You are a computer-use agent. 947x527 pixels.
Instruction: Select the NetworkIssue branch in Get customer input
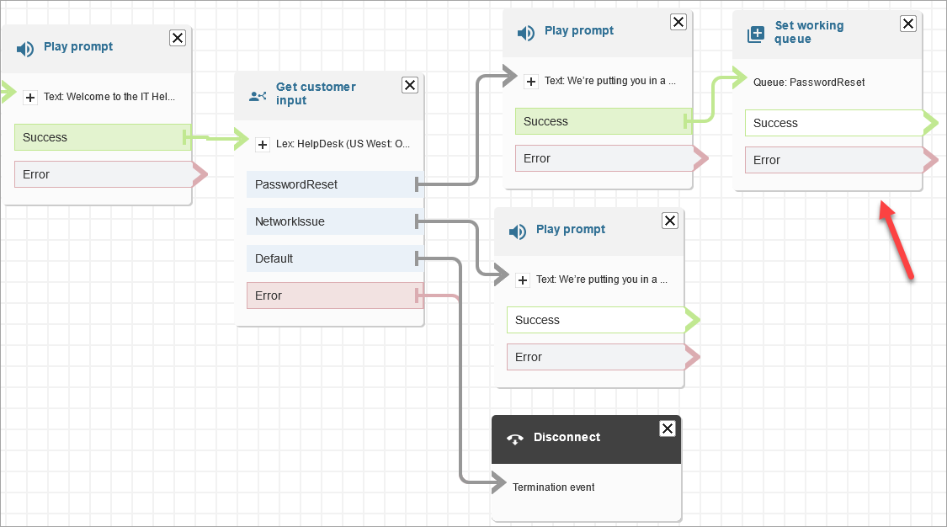click(328, 221)
